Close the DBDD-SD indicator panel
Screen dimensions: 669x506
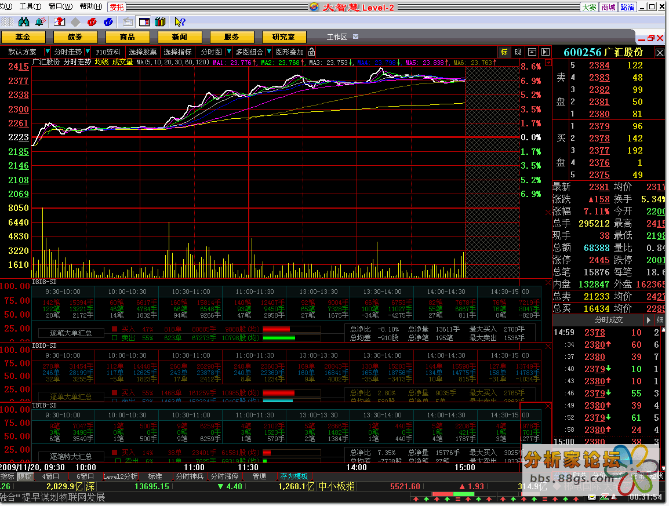(x=548, y=346)
